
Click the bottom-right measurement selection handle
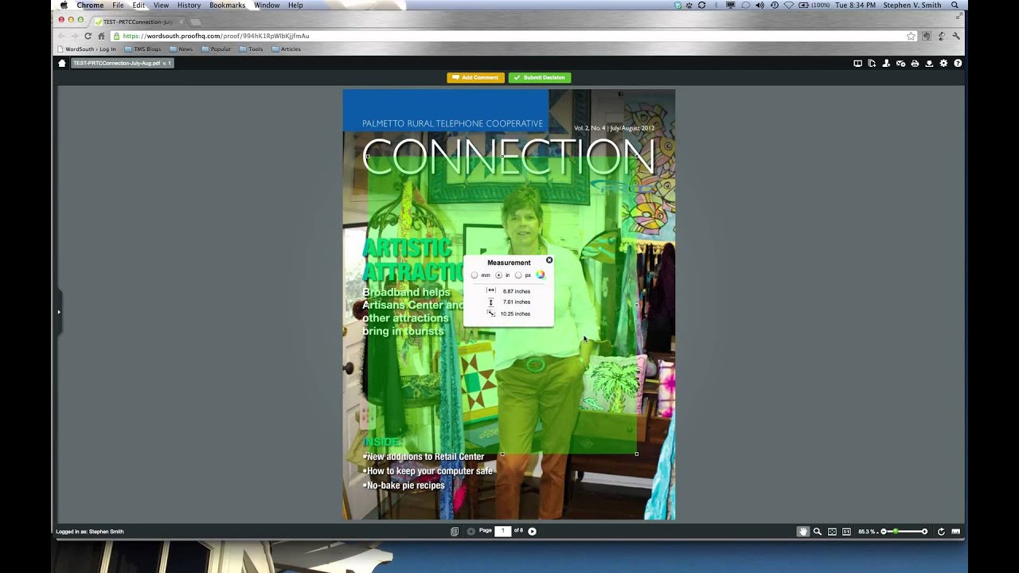636,454
